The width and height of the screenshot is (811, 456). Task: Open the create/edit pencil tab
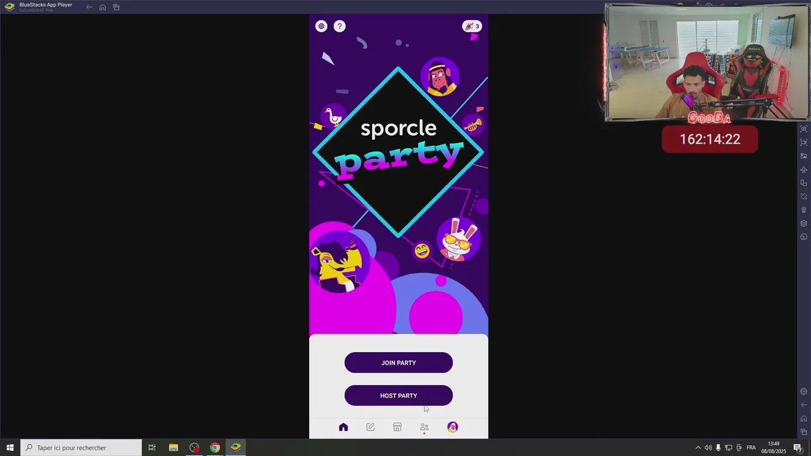coord(371,427)
